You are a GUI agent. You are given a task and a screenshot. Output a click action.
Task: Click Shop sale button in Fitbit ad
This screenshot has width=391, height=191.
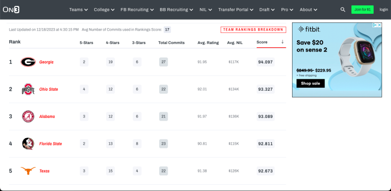[310, 84]
